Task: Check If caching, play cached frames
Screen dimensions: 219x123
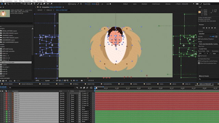Action: 199,61
